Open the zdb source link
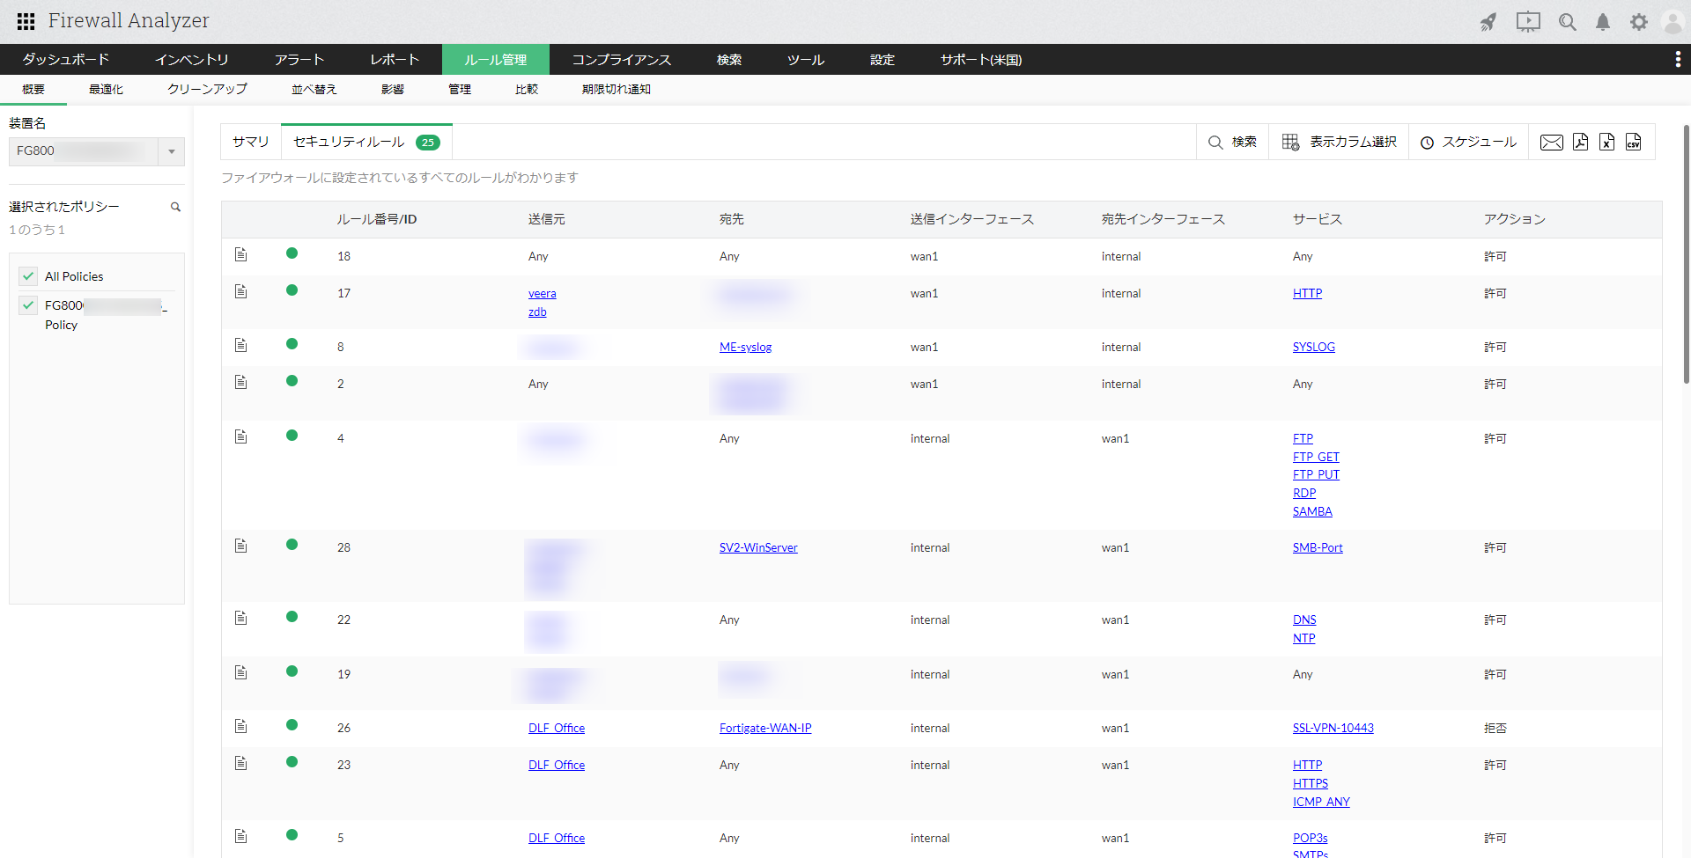The height and width of the screenshot is (858, 1691). (537, 312)
